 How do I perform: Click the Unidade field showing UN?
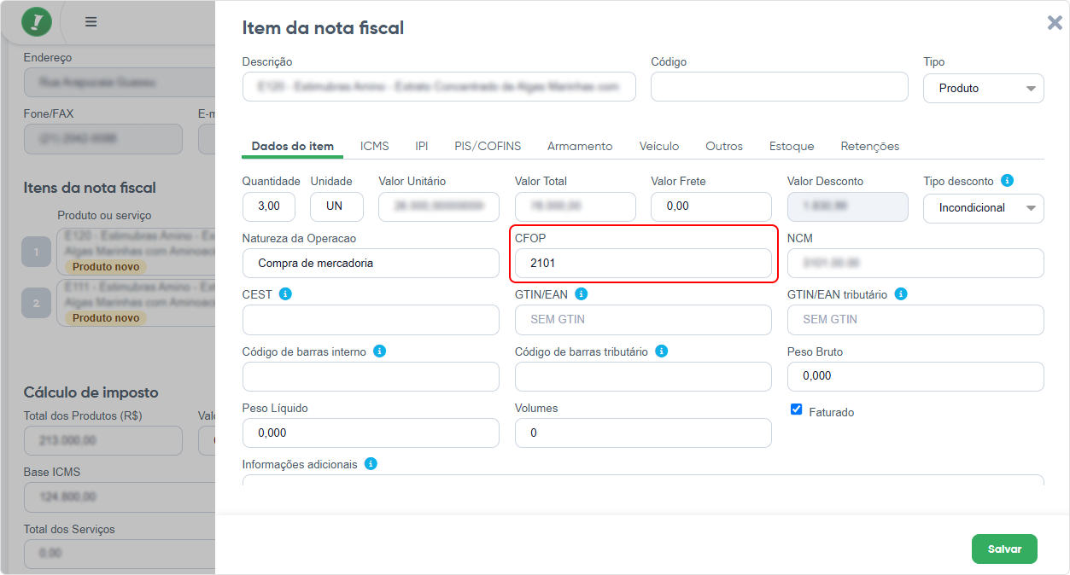(336, 206)
